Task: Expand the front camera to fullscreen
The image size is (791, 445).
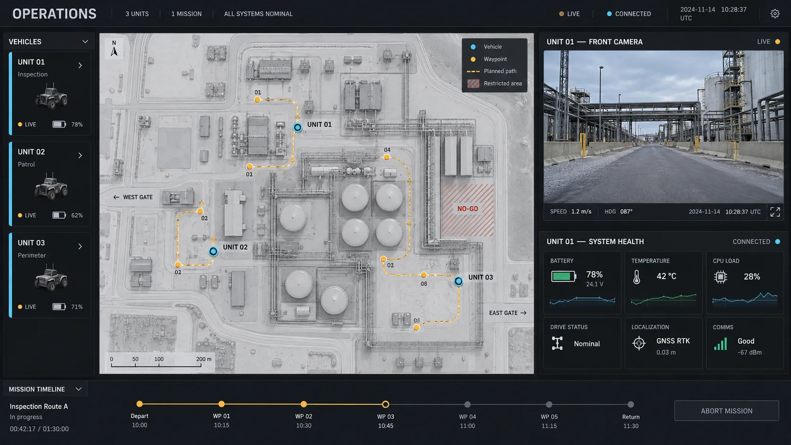Action: 775,212
